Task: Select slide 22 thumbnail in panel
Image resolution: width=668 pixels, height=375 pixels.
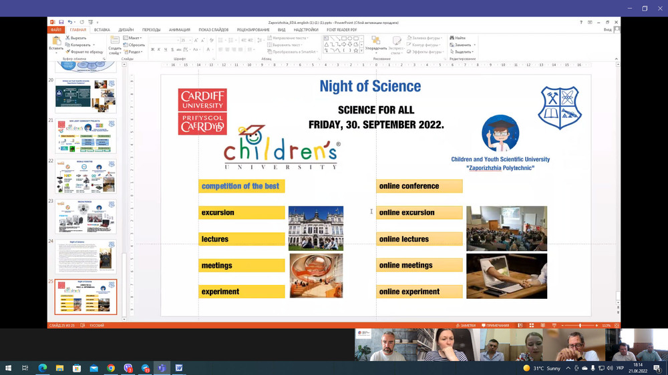Action: (x=86, y=176)
